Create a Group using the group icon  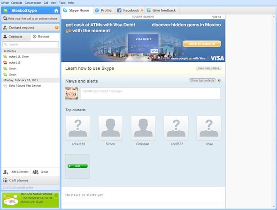click(x=36, y=172)
